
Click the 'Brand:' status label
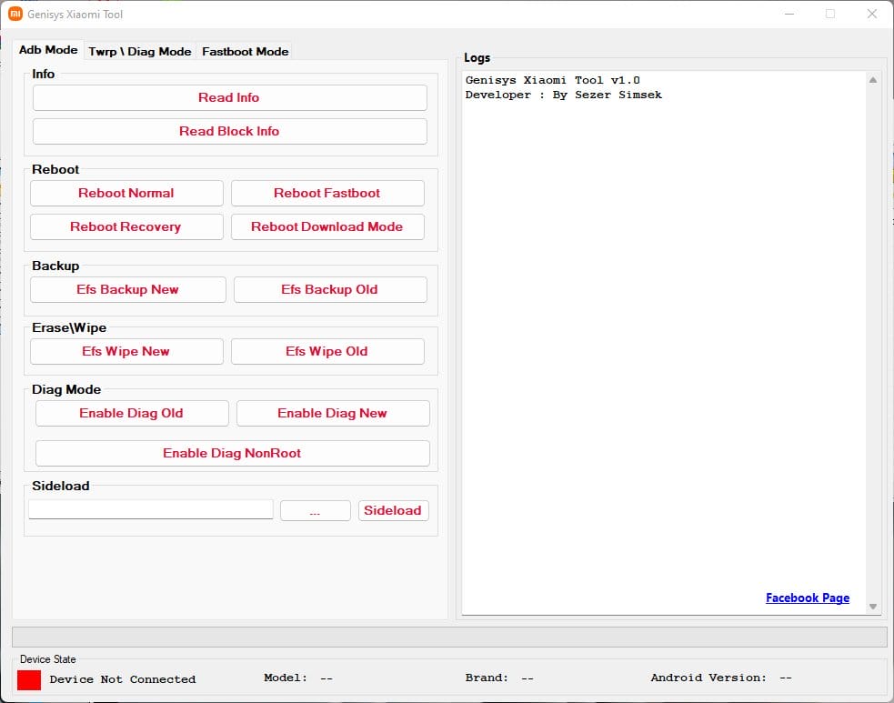(x=487, y=678)
